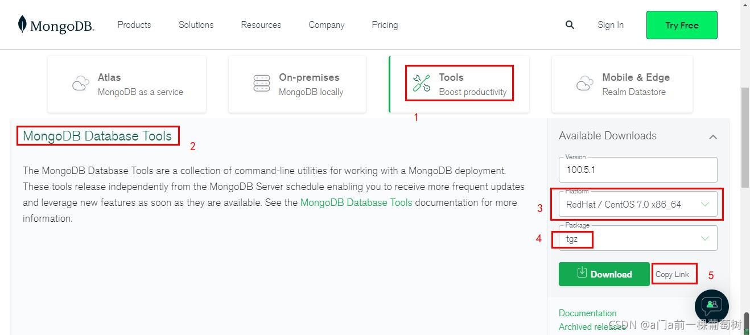
Task: Select the Mobile & Edge tab
Action: pyautogui.click(x=622, y=84)
